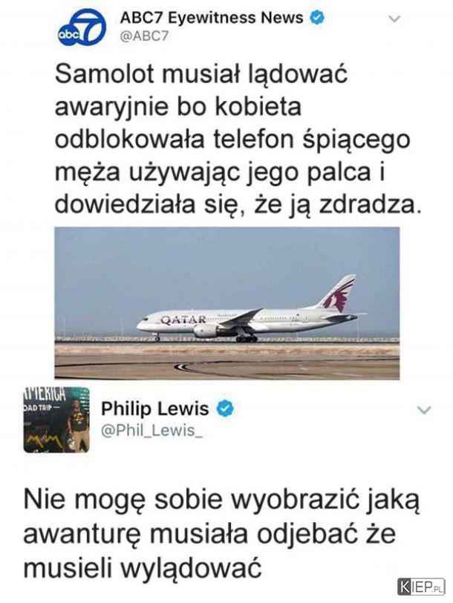Image resolution: width=453 pixels, height=603 pixels.
Task: Expand Philip Lewis tweet options chevron
Action: 424,410
